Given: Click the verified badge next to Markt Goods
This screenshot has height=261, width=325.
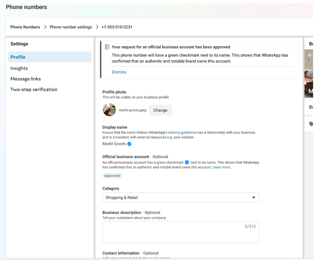Looking at the screenshot, I should (x=129, y=144).
